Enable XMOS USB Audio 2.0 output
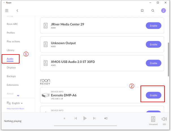The image size is (171, 131). (x=153, y=63)
